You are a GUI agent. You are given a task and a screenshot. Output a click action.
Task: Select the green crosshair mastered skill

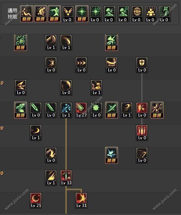(82, 14)
